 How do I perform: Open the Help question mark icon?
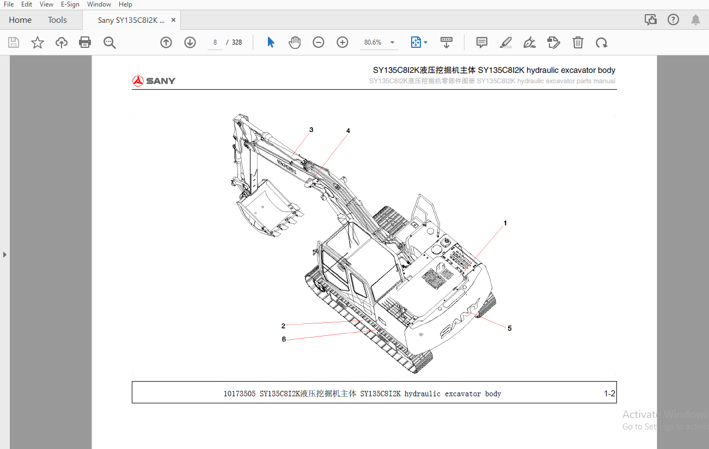coord(674,20)
